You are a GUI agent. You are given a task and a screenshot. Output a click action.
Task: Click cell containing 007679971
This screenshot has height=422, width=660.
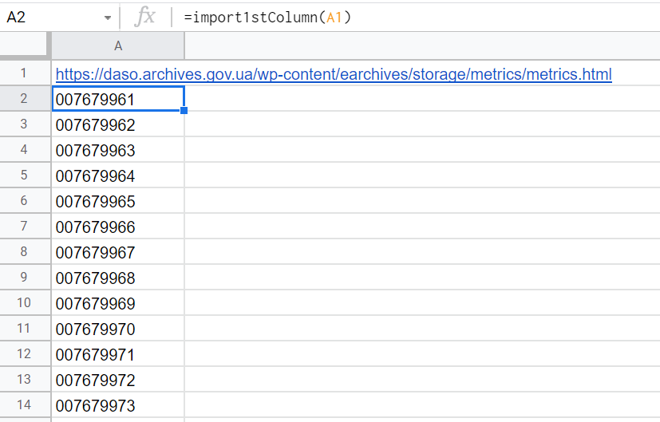pos(118,354)
